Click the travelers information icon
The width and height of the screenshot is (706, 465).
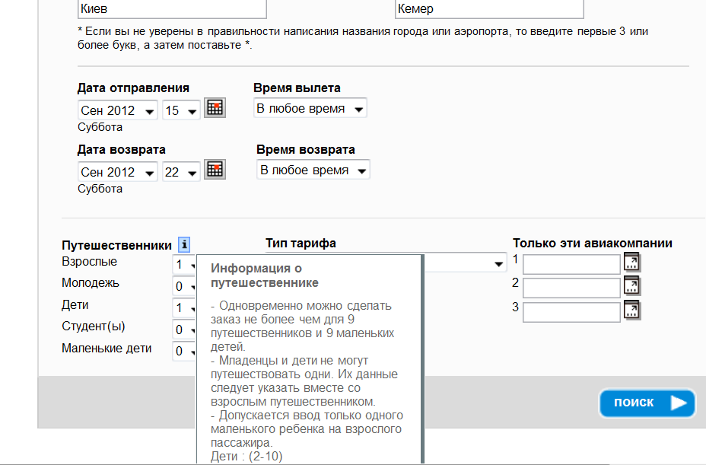point(184,245)
